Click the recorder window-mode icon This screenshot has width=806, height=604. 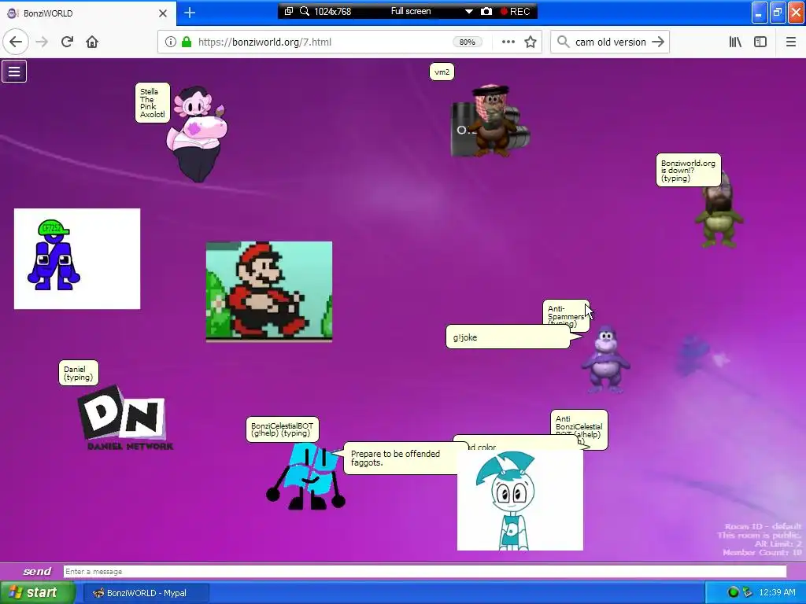(289, 11)
